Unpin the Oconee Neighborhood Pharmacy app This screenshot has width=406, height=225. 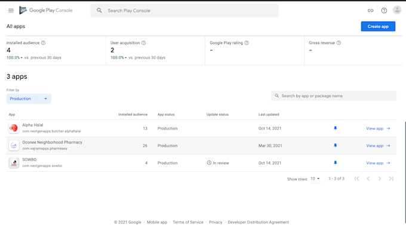point(336,146)
